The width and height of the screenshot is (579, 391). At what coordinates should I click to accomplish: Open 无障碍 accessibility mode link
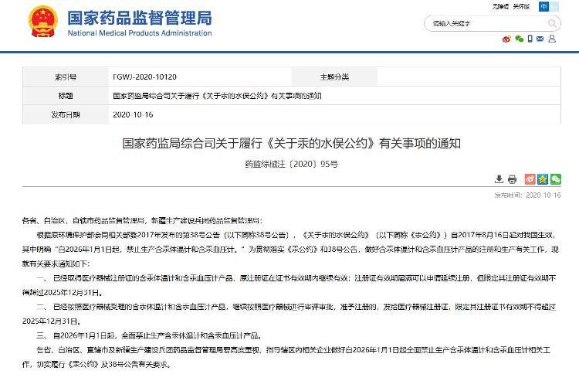click(500, 7)
